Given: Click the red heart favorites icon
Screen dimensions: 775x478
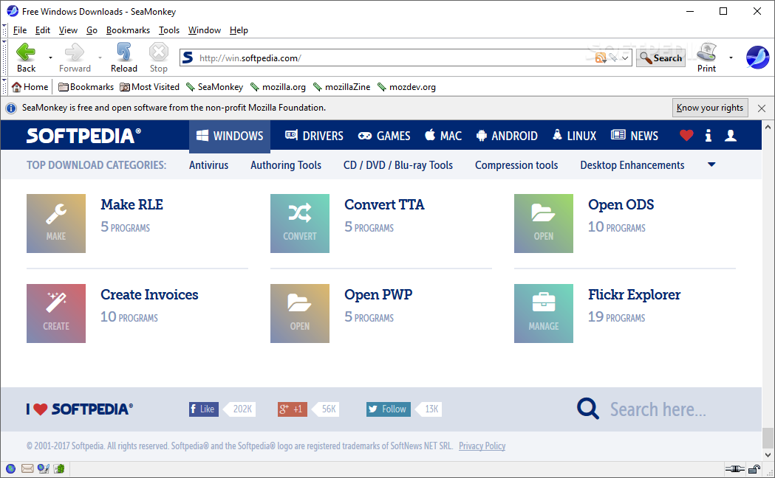Looking at the screenshot, I should 686,135.
